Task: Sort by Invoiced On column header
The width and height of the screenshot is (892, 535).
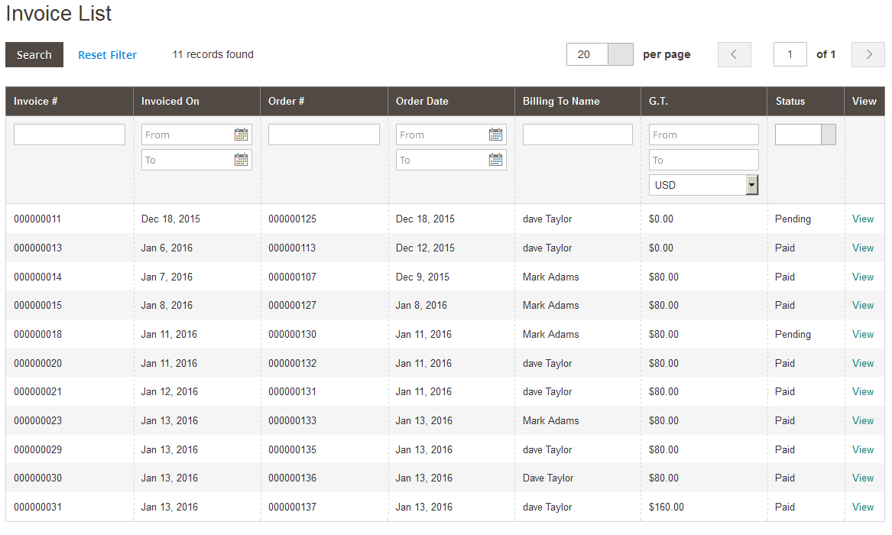Action: click(170, 101)
